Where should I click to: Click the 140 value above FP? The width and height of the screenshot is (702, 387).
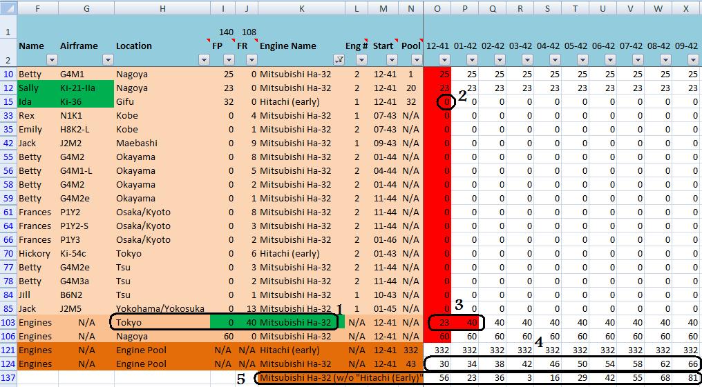(x=226, y=32)
